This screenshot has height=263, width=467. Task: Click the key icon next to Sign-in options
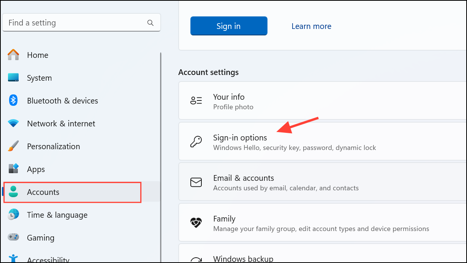(196, 141)
